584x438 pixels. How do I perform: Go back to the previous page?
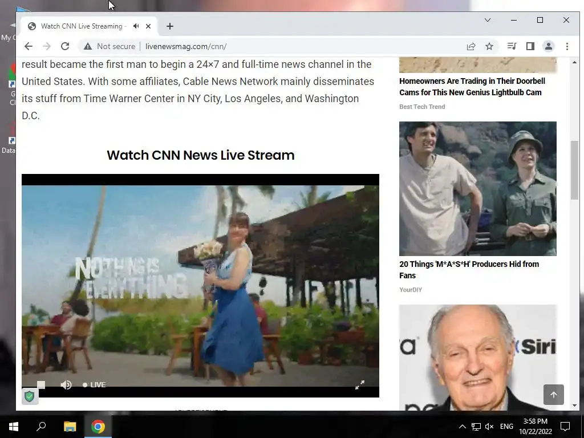(29, 46)
